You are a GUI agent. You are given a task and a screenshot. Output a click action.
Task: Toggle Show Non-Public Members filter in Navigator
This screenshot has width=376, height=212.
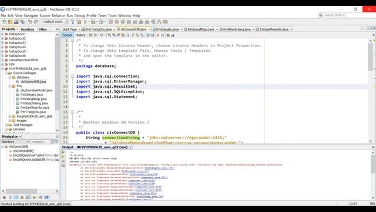pos(22,197)
